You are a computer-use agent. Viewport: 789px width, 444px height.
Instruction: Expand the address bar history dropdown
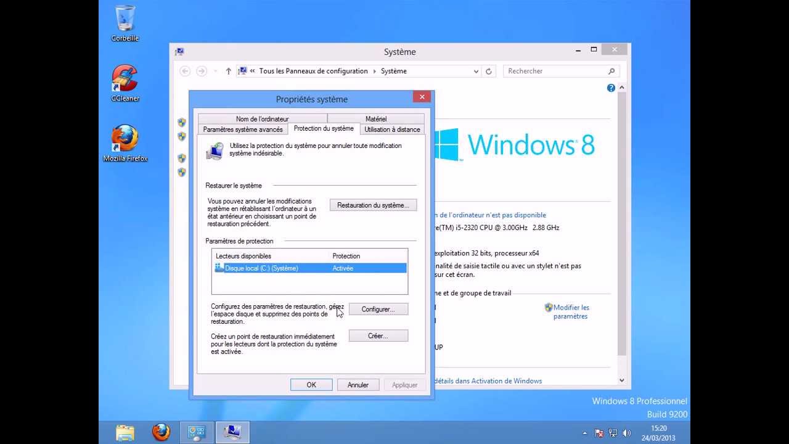tap(476, 72)
